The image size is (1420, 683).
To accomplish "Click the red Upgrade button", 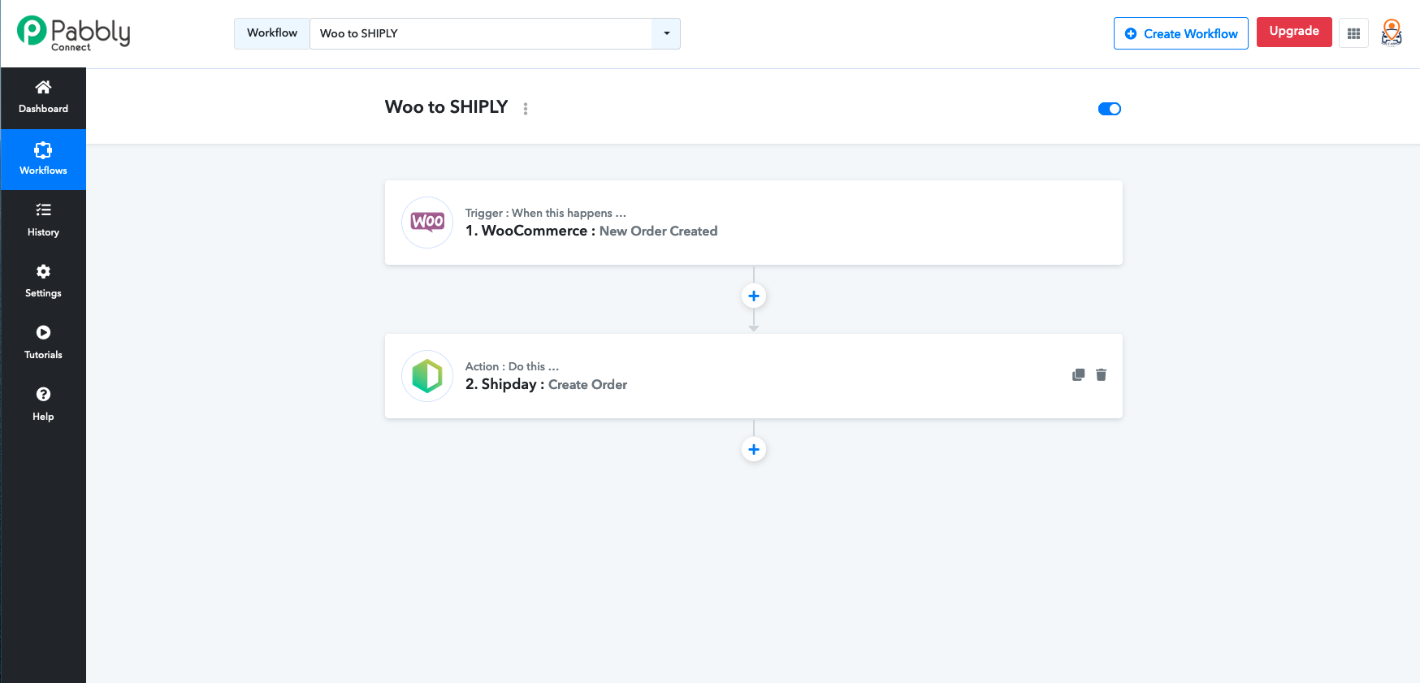I will click(1294, 32).
